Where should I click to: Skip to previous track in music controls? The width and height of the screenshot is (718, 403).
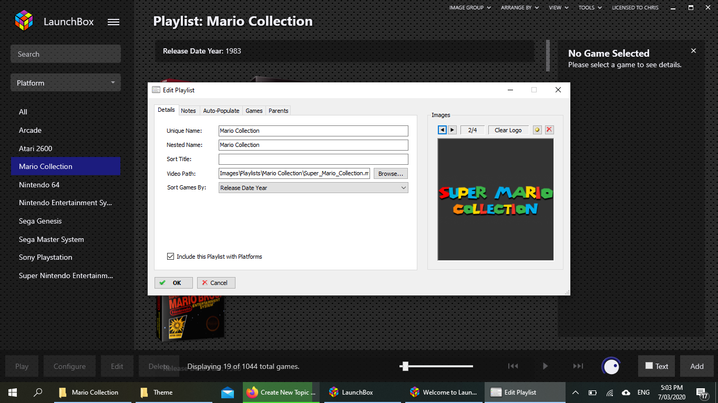pyautogui.click(x=513, y=366)
